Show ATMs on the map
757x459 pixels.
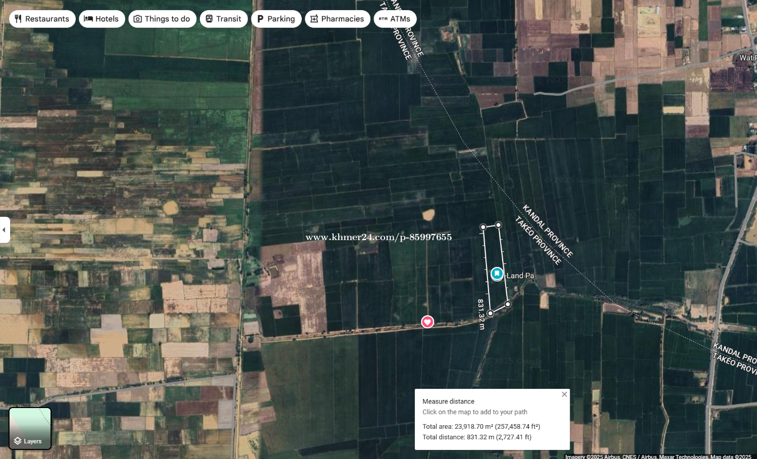coord(395,19)
